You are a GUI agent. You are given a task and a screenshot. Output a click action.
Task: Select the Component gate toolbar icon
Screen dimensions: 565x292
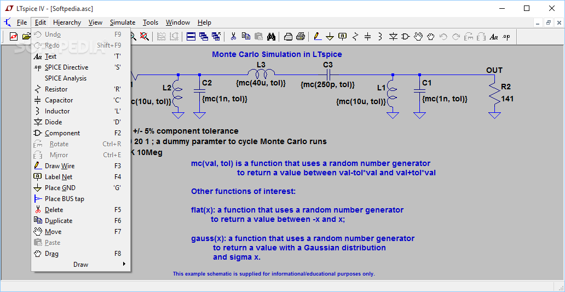coord(406,36)
